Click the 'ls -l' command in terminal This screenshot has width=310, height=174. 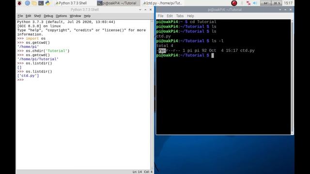click(x=217, y=41)
